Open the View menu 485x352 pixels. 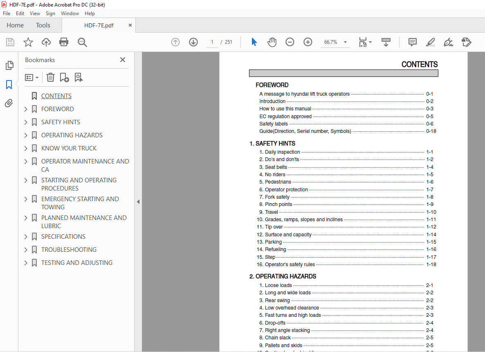pos(35,13)
